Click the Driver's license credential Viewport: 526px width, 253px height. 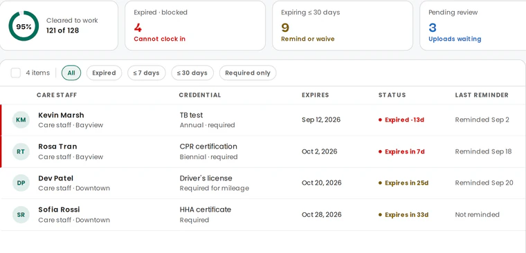tap(206, 178)
